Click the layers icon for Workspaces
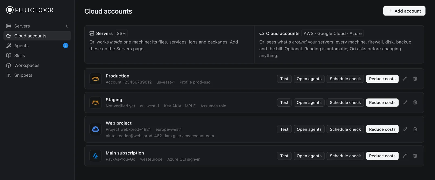The height and width of the screenshot is (180, 435). [9, 66]
